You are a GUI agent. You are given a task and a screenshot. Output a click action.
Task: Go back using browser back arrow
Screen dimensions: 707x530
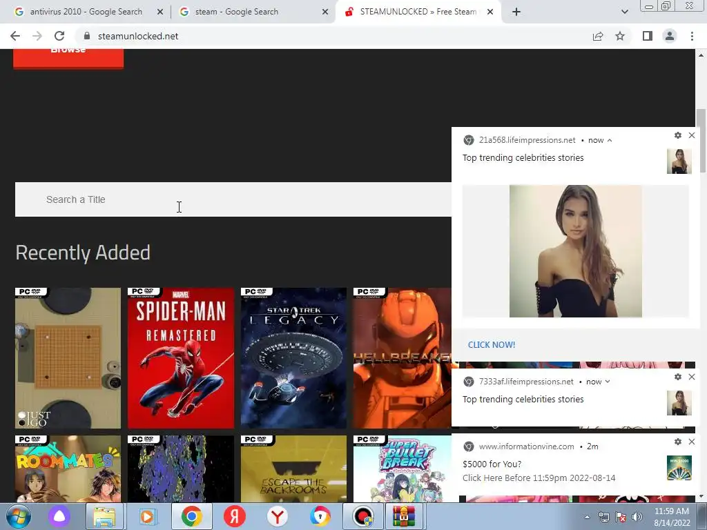pos(15,36)
